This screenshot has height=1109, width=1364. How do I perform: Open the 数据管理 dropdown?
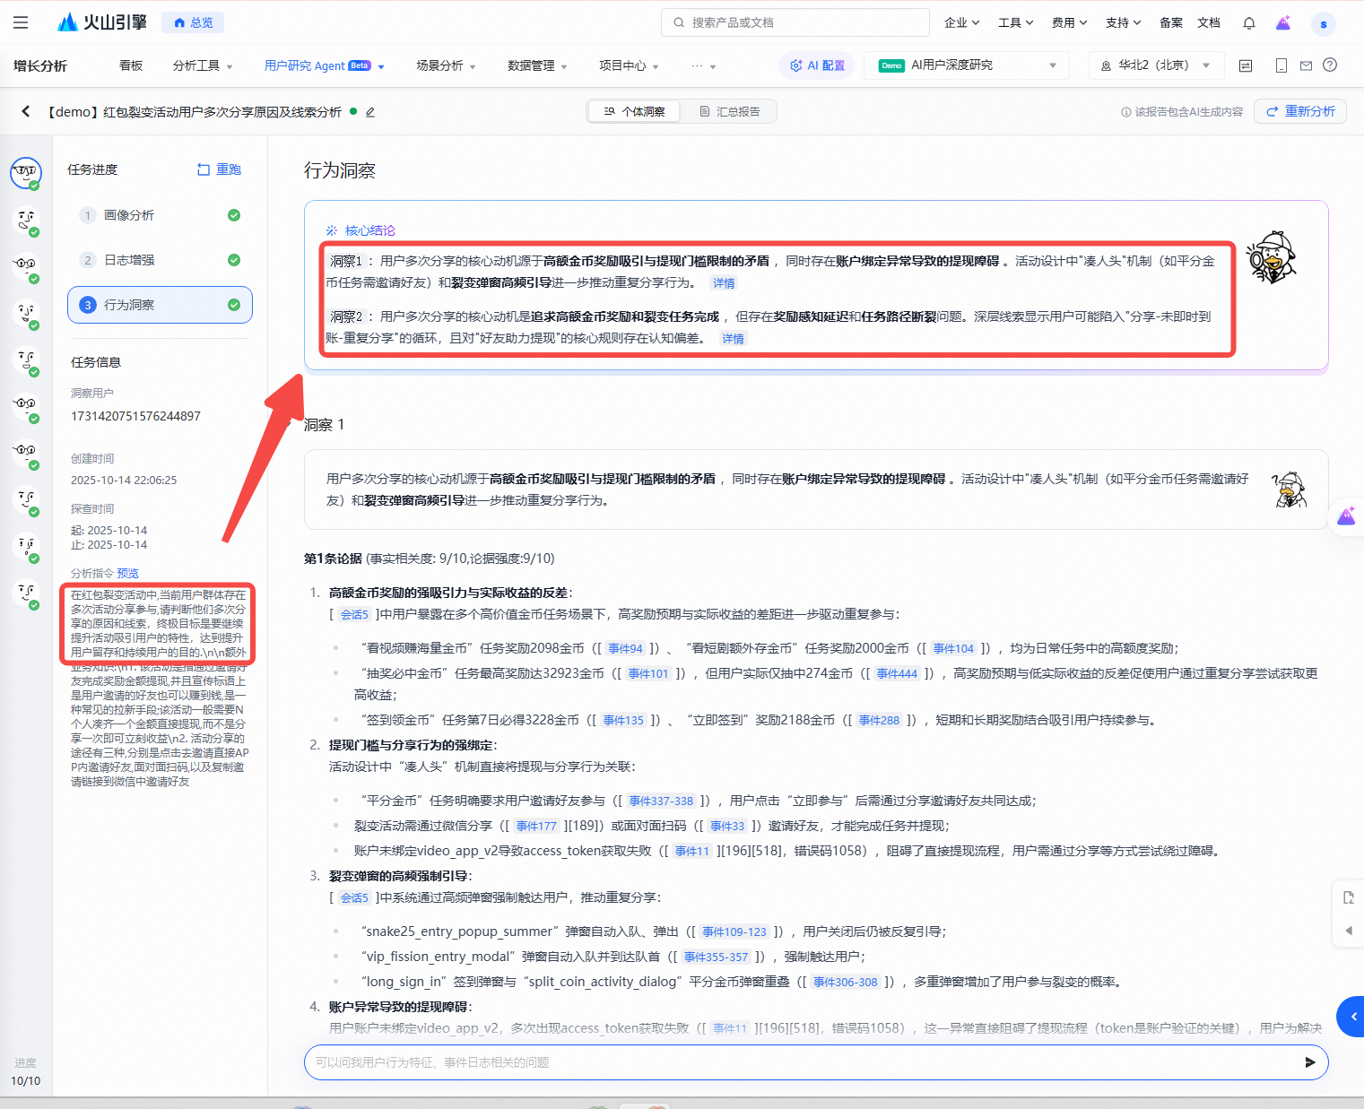(x=537, y=65)
